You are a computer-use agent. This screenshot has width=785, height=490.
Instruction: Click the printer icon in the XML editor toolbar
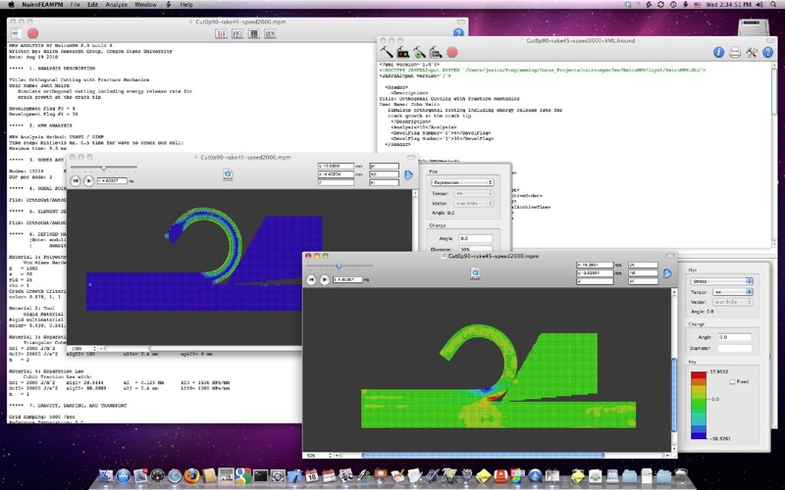tap(735, 53)
